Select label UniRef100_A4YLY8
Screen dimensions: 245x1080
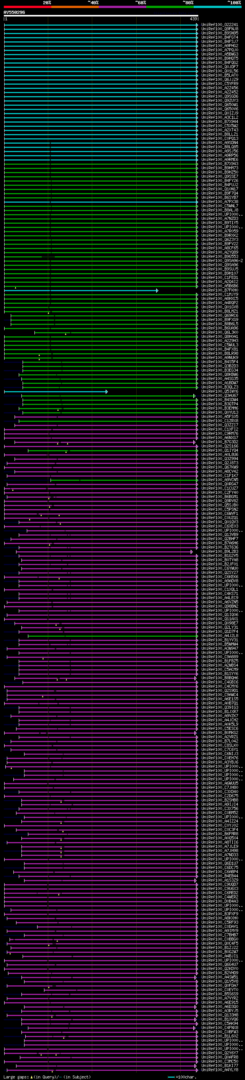click(x=220, y=1070)
